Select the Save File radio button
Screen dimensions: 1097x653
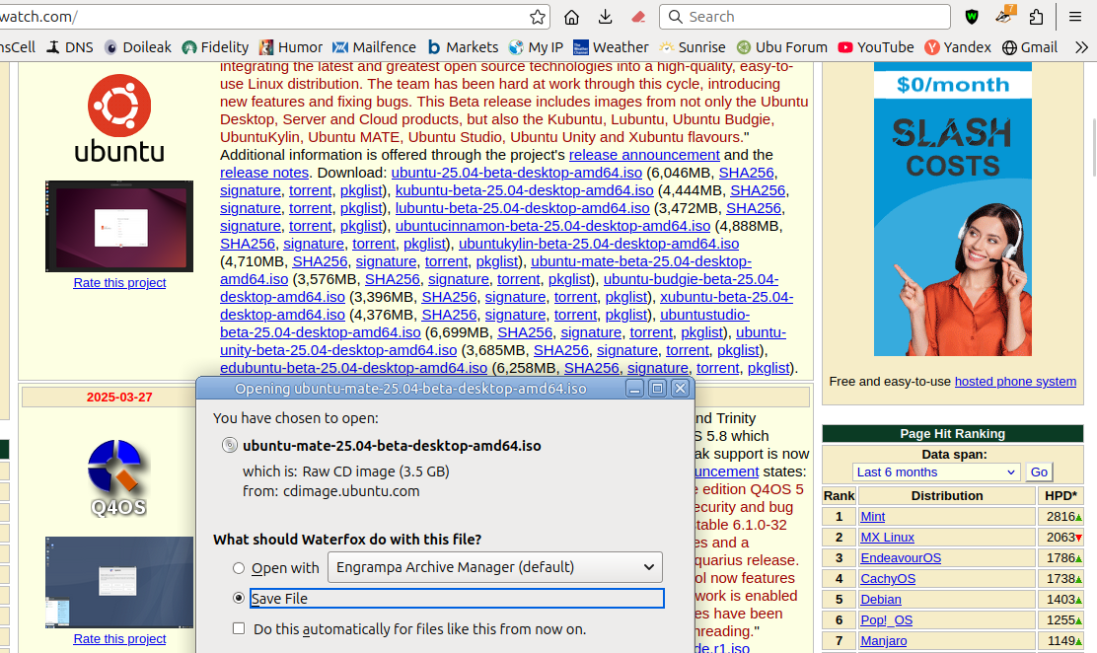click(239, 599)
